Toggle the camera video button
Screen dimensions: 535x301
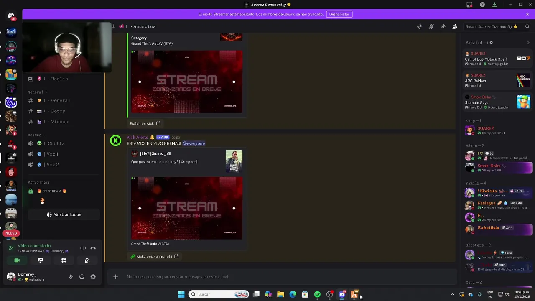coord(17,260)
